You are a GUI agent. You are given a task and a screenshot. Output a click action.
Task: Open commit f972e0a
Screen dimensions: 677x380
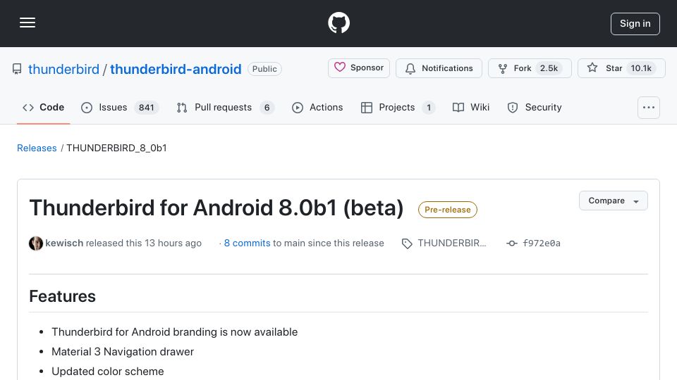[x=542, y=243]
